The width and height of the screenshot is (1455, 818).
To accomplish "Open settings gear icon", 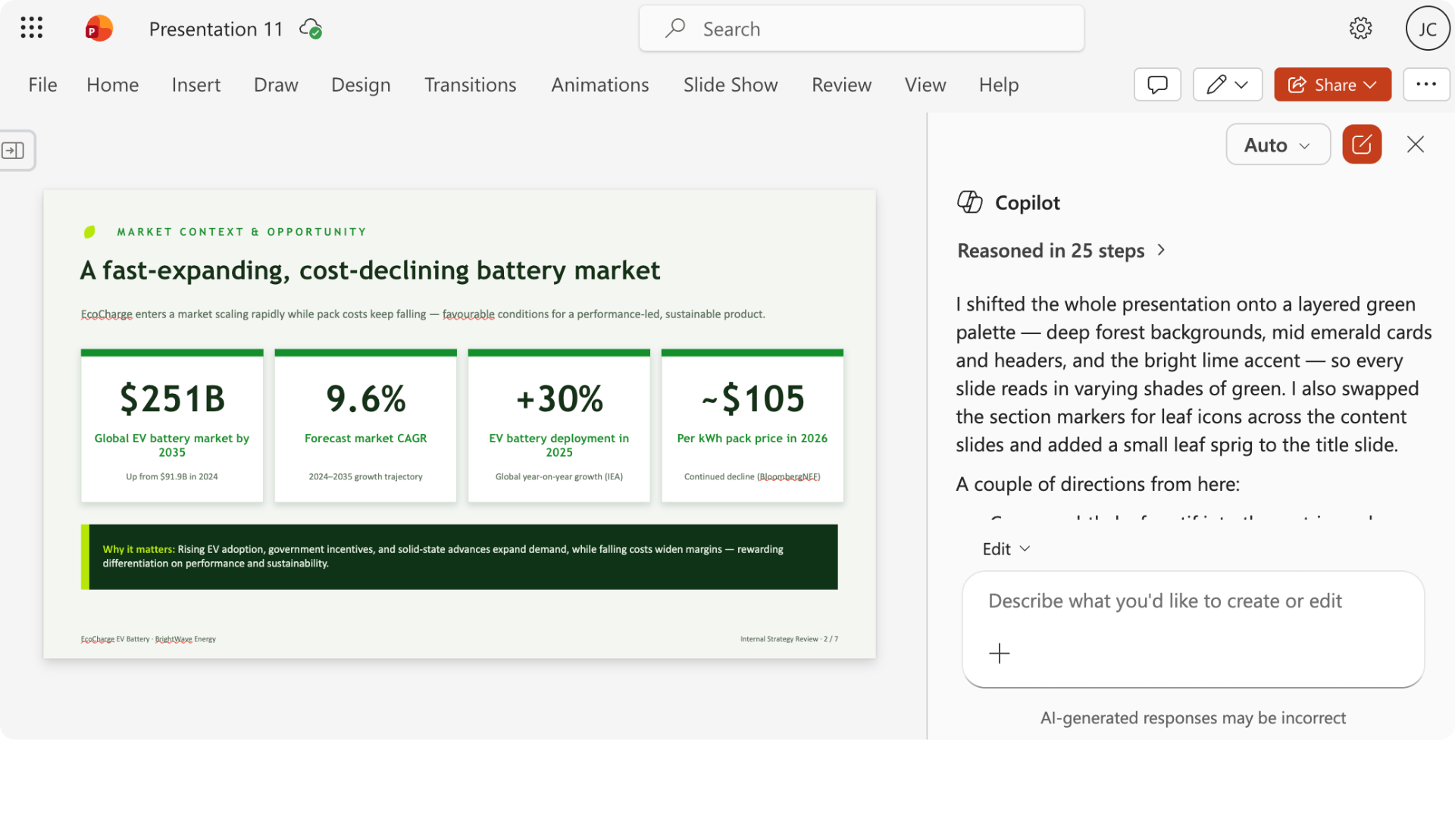I will [1361, 29].
